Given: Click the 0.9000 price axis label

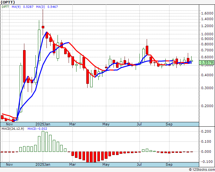Looking at the screenshot, I should coord(207,39).
